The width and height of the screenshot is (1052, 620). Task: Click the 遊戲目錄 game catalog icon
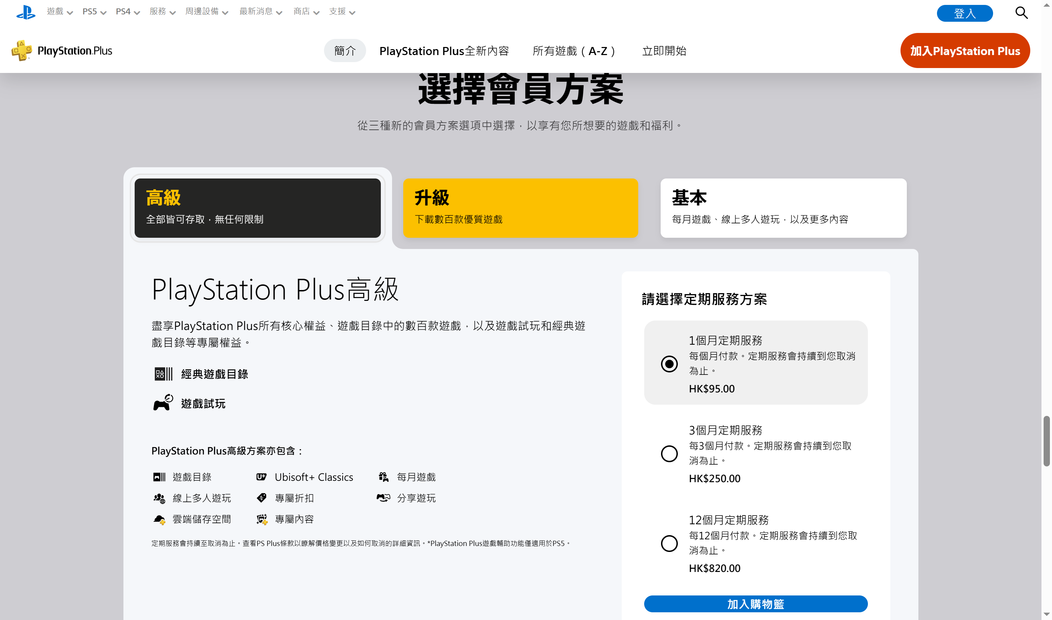pos(159,477)
